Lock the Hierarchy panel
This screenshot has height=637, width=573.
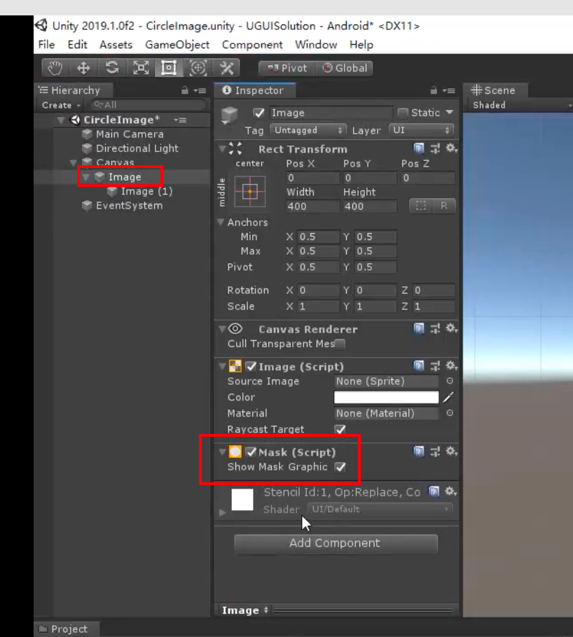185,90
